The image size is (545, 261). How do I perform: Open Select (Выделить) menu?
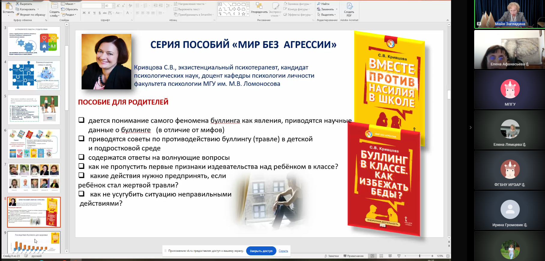327,15
